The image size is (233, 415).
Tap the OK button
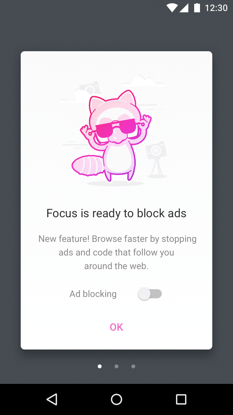pyautogui.click(x=116, y=327)
